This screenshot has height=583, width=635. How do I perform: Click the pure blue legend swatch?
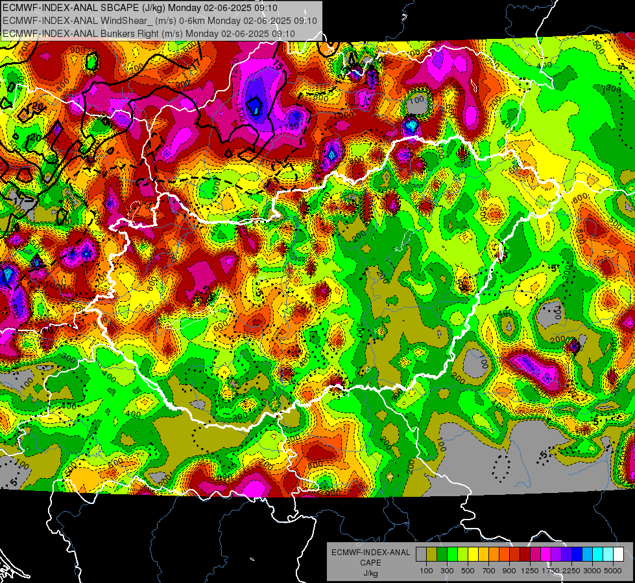577,554
